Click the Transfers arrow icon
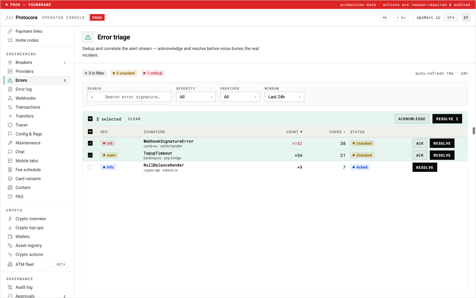This screenshot has width=476, height=298. 10,116
